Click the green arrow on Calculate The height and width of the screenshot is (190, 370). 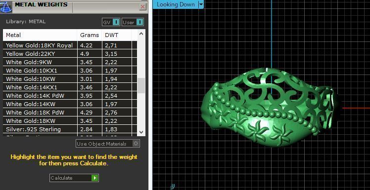94,178
